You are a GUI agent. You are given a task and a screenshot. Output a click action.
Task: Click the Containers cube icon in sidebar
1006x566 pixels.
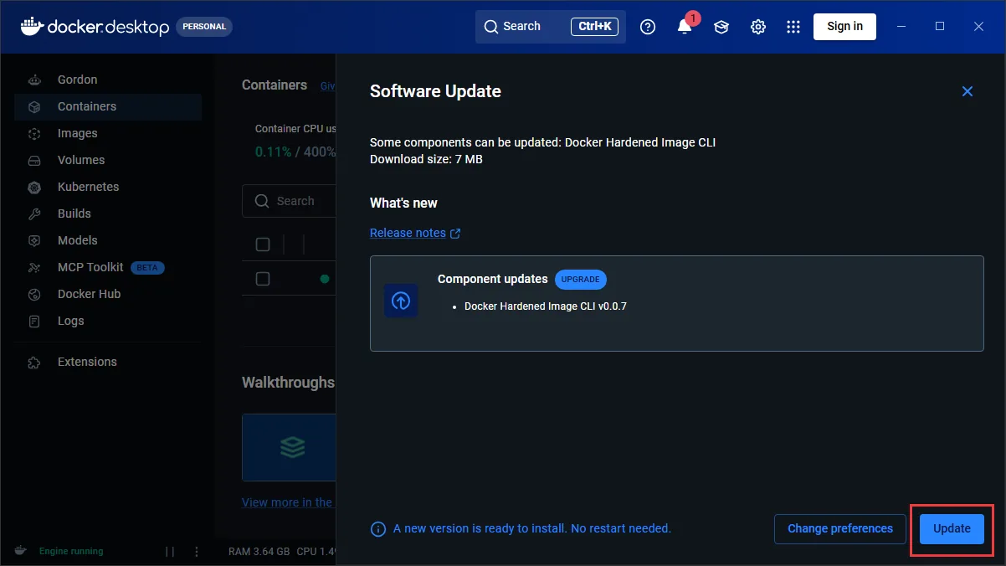click(34, 106)
